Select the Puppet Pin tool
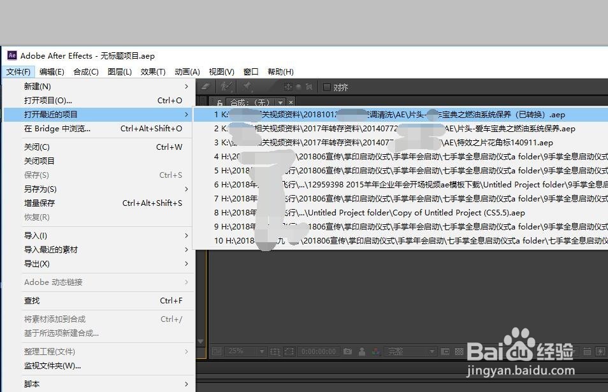 247,87
